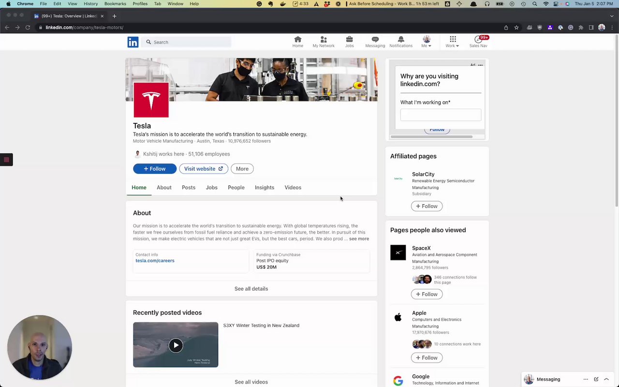Open the History menu in menu bar
619x387 pixels.
pos(90,4)
